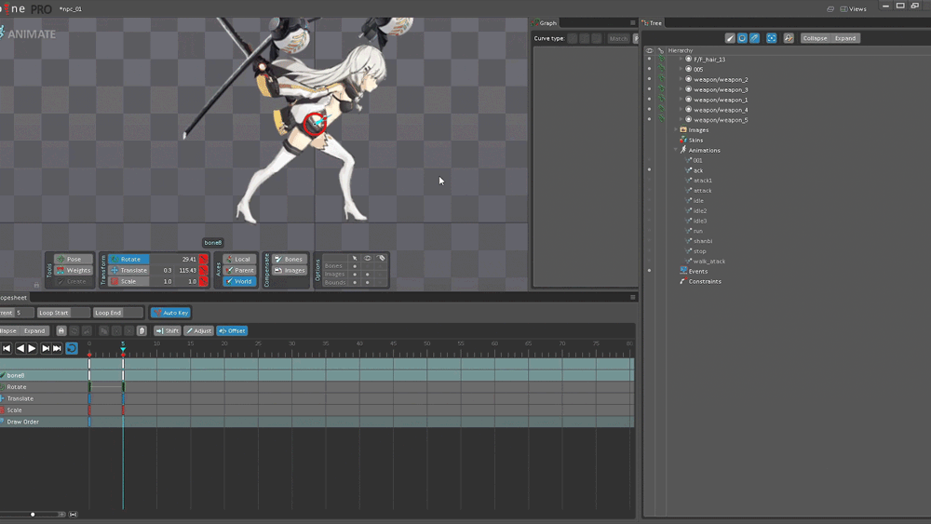Click the Collapse button in Tree panel
The height and width of the screenshot is (524, 931).
815,38
